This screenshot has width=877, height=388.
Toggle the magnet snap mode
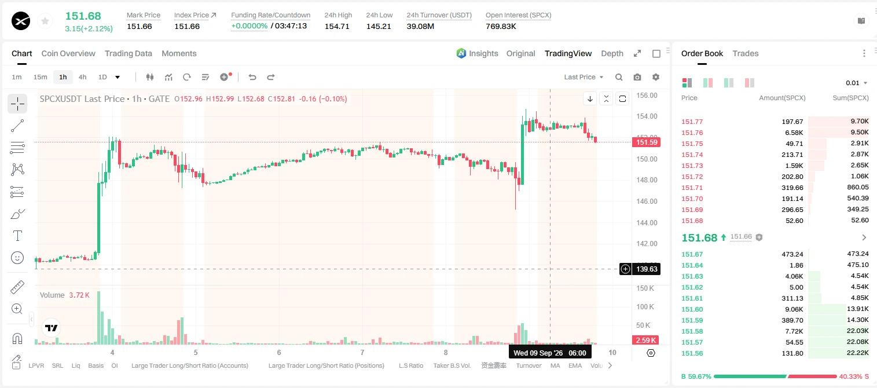click(17, 339)
